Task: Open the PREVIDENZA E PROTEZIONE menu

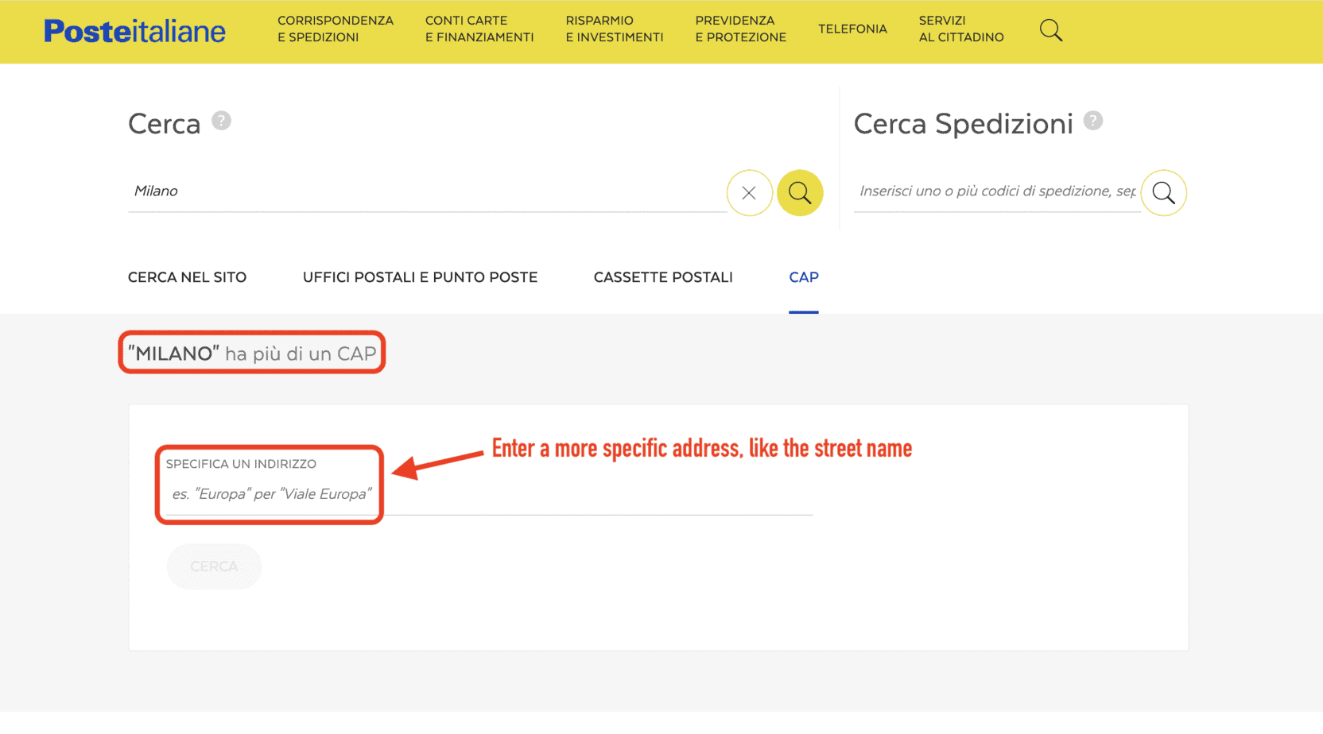Action: click(x=739, y=29)
